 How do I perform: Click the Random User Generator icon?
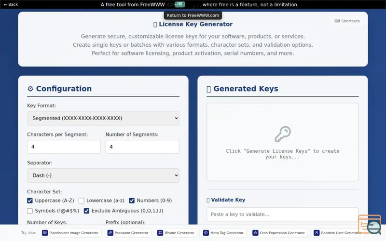click(x=317, y=233)
